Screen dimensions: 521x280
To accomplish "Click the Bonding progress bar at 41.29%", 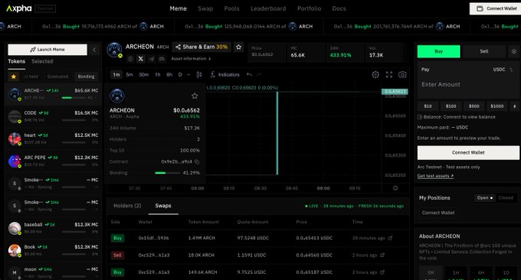I will pyautogui.click(x=168, y=173).
